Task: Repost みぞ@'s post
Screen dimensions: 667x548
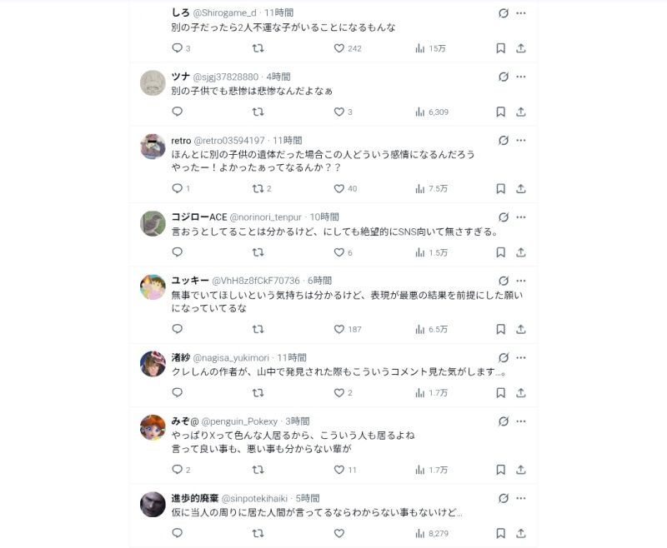Action: click(258, 470)
